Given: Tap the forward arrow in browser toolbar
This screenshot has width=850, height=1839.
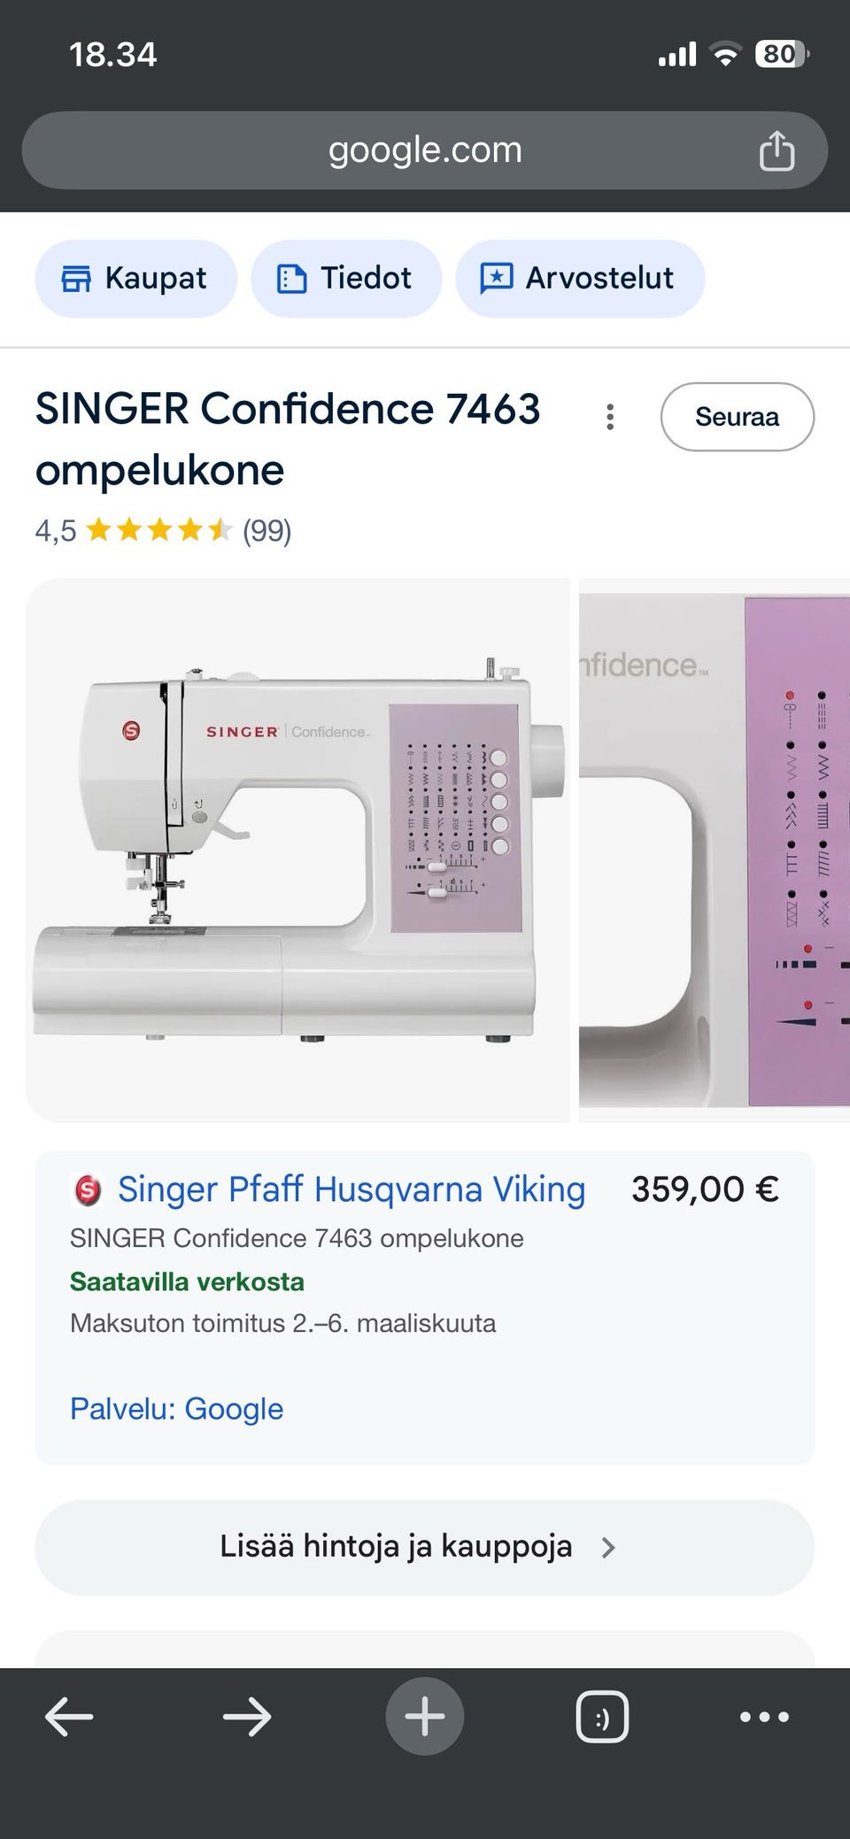Looking at the screenshot, I should point(245,1717).
